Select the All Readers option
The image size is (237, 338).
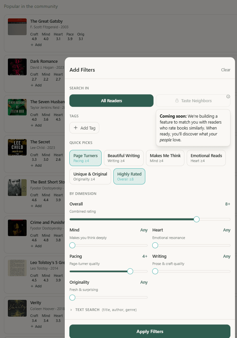[111, 101]
